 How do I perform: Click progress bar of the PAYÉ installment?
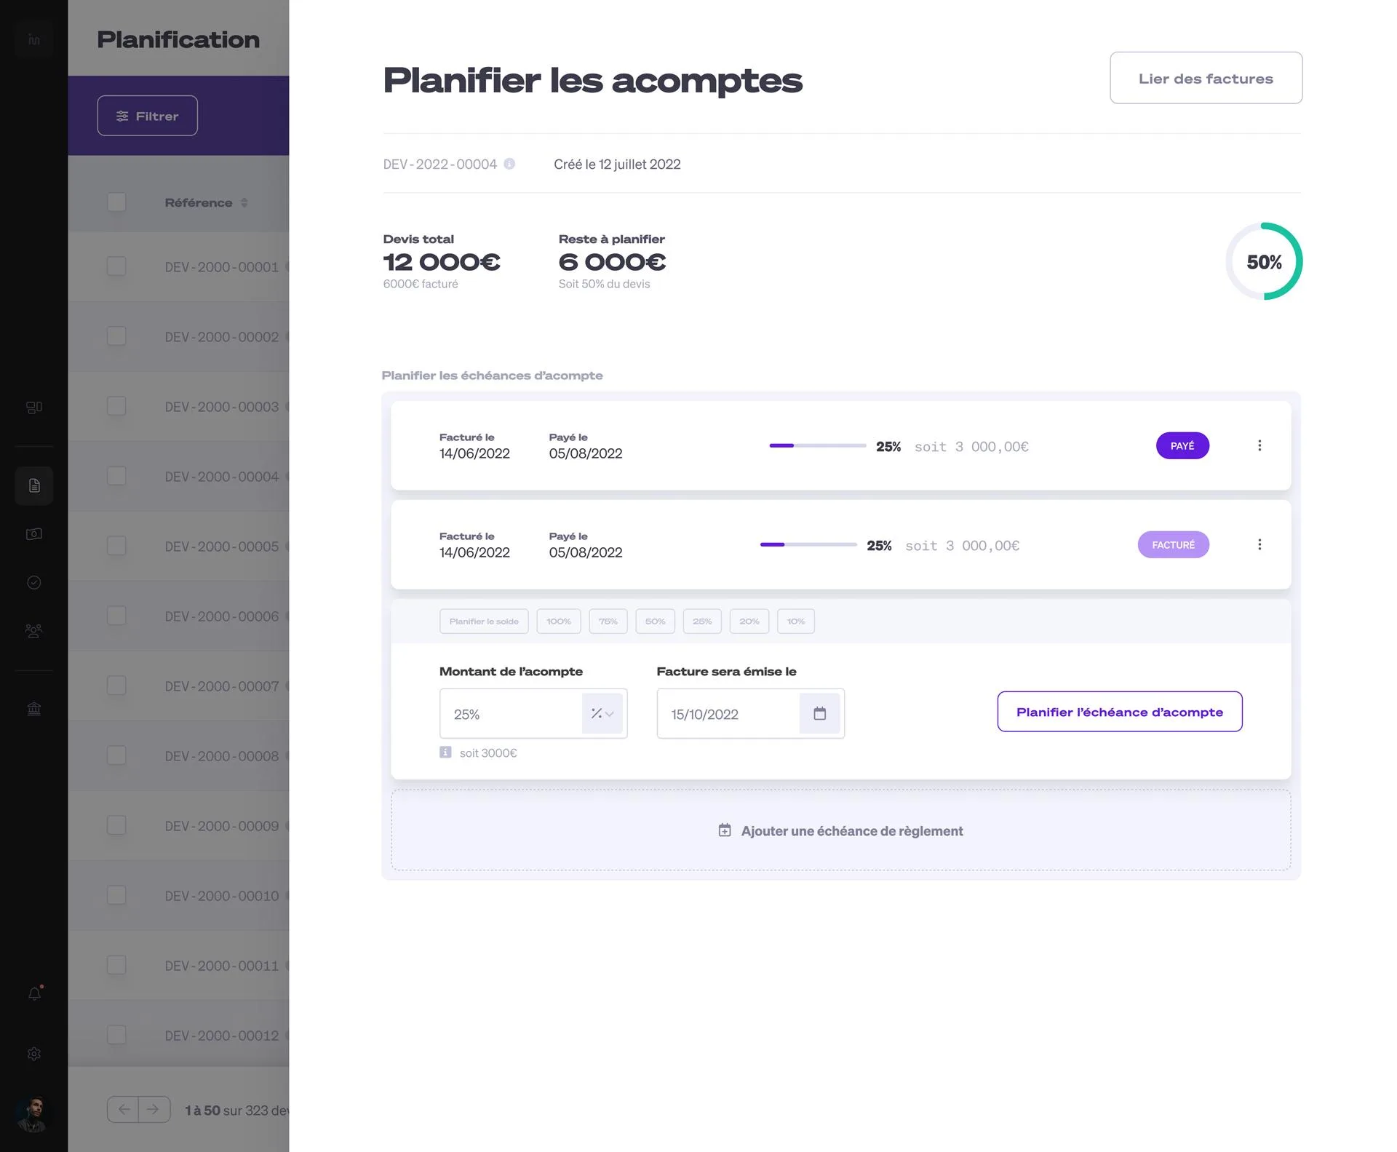pyautogui.click(x=818, y=445)
